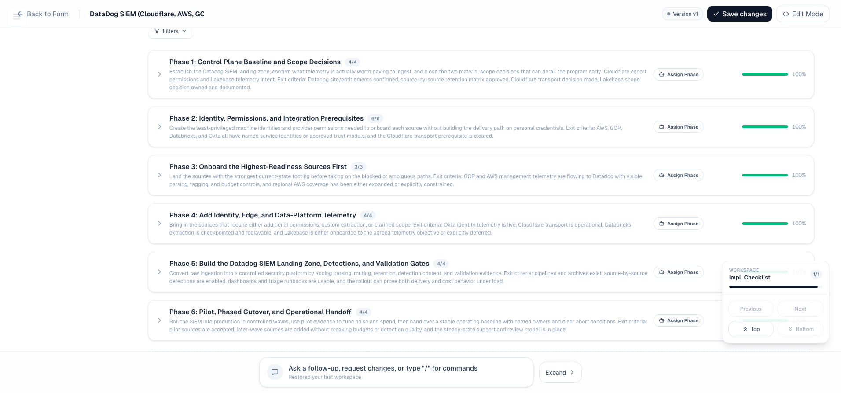Expand Phase 2 Identity, Permissions chevron
841x393 pixels.
point(159,127)
